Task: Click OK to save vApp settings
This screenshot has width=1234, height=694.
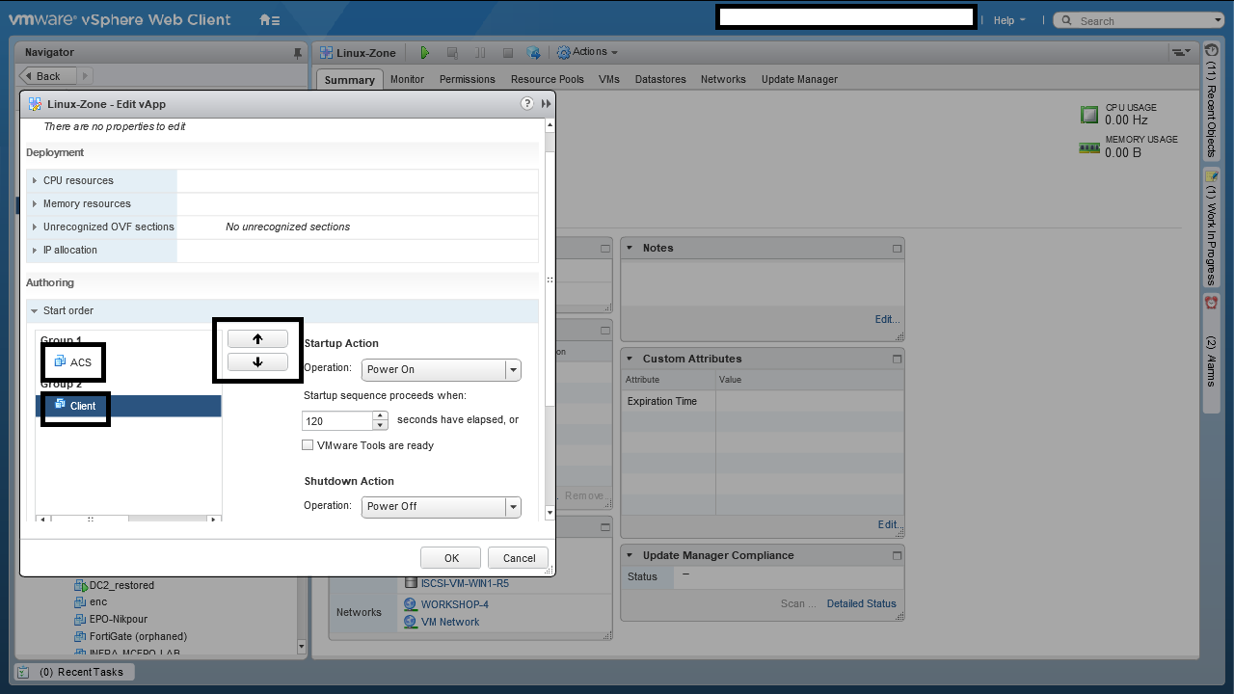Action: (x=451, y=558)
